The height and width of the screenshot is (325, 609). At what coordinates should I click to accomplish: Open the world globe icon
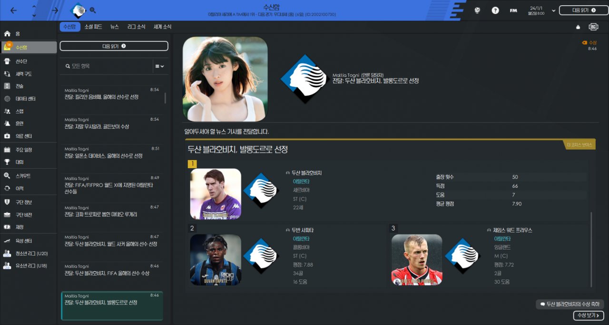click(477, 10)
